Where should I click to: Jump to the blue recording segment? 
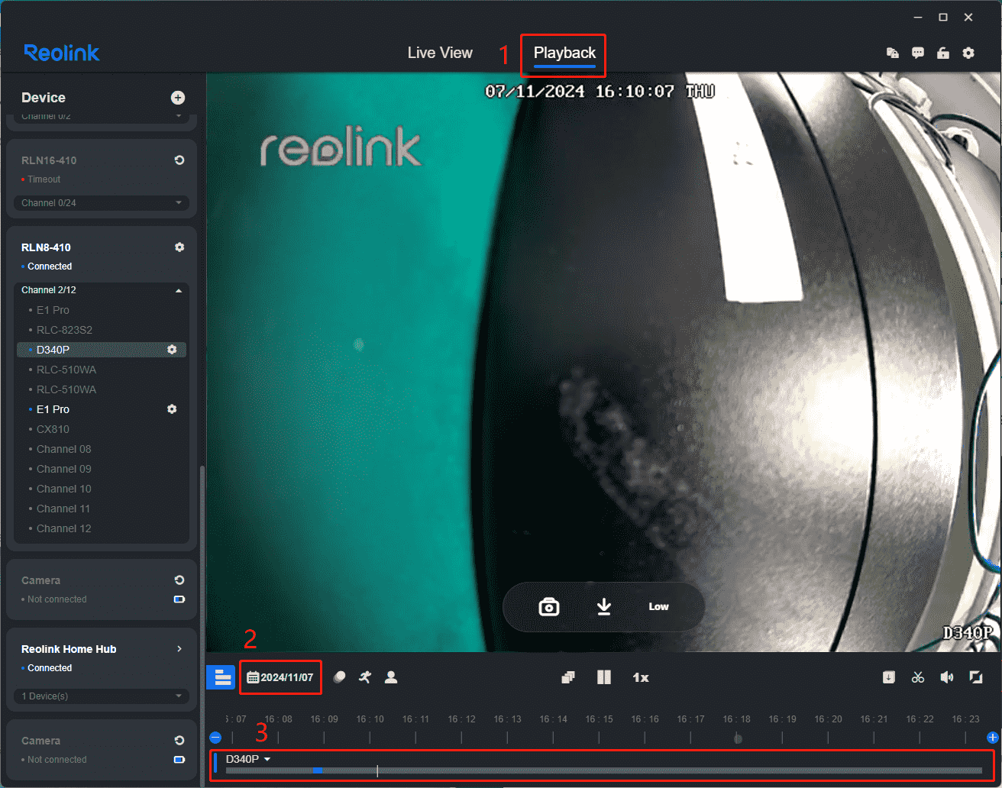(x=317, y=770)
